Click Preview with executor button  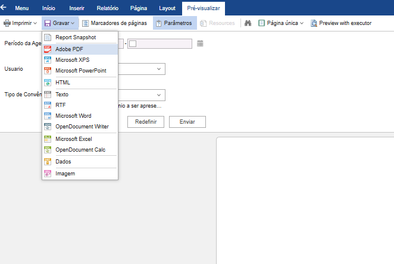pos(341,23)
